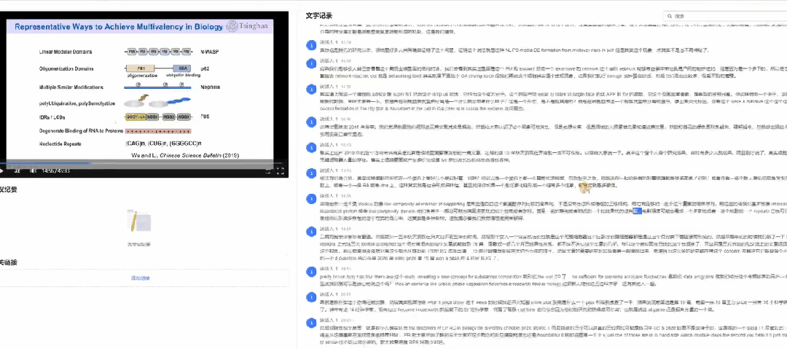Play the recording video
Screen dimensions: 787x349
(1, 170)
